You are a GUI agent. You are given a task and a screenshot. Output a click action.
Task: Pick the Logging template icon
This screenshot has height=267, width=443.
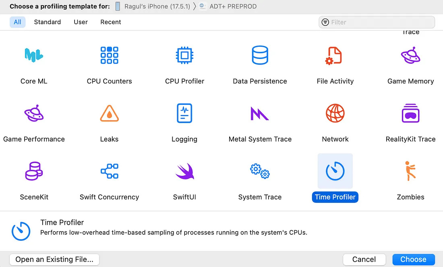click(184, 113)
